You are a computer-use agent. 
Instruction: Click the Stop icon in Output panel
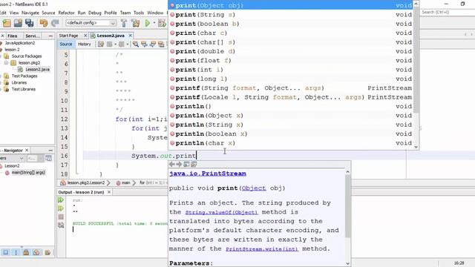click(x=61, y=217)
